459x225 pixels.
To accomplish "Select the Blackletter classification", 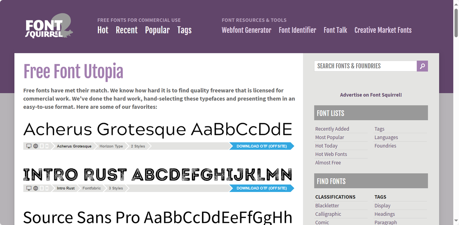I will pos(327,206).
